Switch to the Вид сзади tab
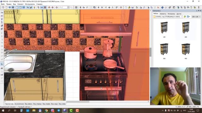 click(x=54, y=104)
